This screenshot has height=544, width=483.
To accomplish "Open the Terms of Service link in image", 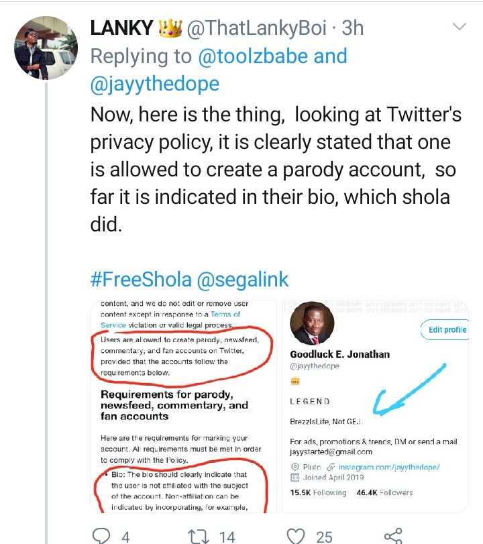I will click(225, 314).
